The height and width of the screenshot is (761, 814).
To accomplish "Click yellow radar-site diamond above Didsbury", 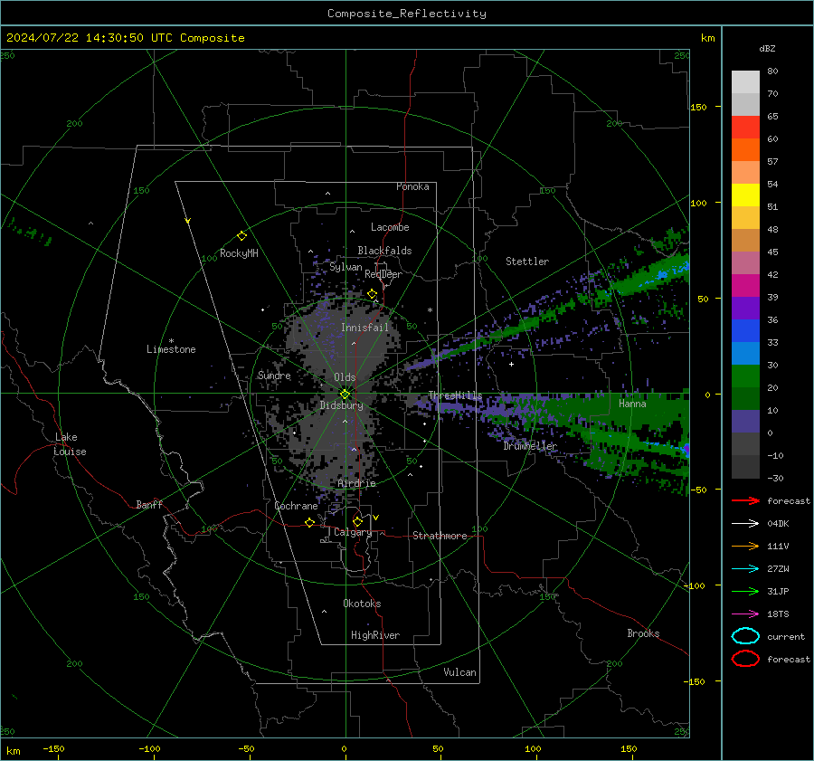I will click(x=345, y=395).
